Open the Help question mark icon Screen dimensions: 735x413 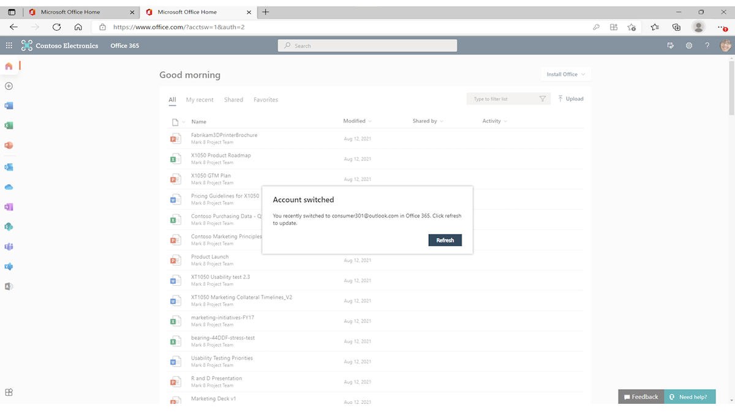click(707, 45)
